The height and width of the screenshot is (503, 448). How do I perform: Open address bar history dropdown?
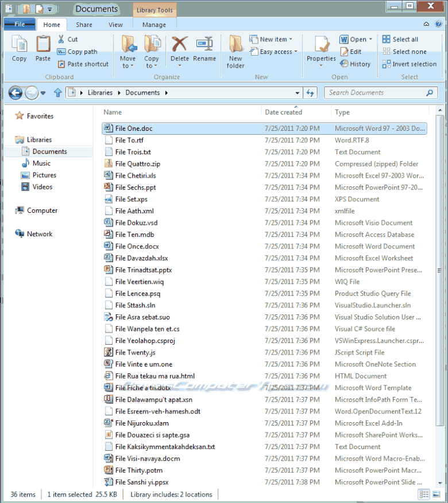point(298,93)
